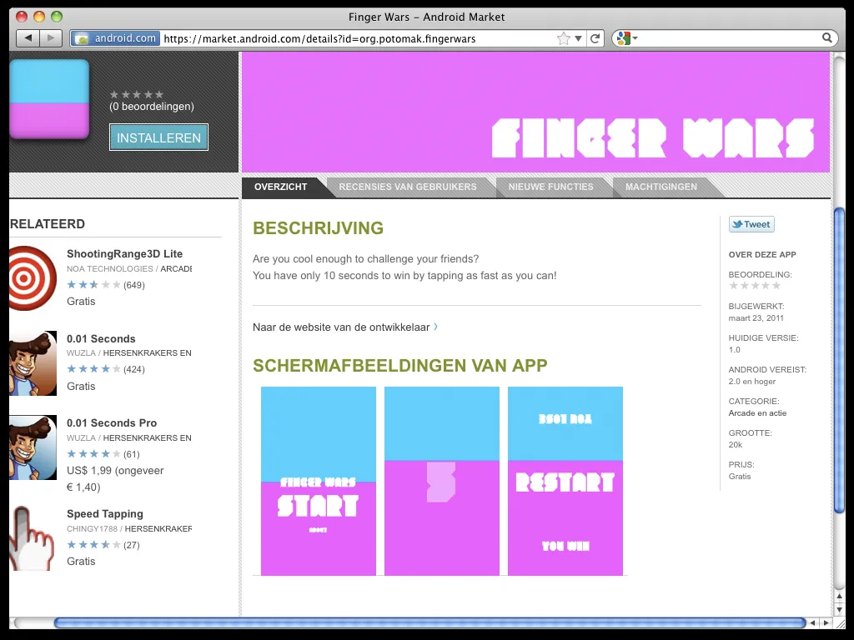Click the '2.0 en hoger' Android requirement
Viewport: 854px width, 640px height.
(x=752, y=382)
